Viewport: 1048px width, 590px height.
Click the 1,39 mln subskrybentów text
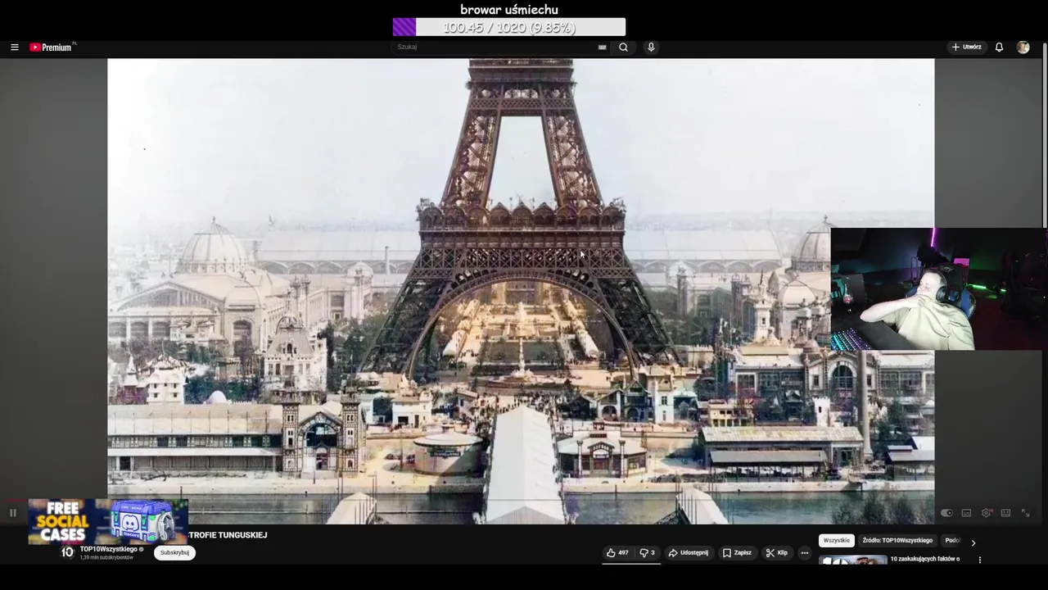pyautogui.click(x=106, y=557)
